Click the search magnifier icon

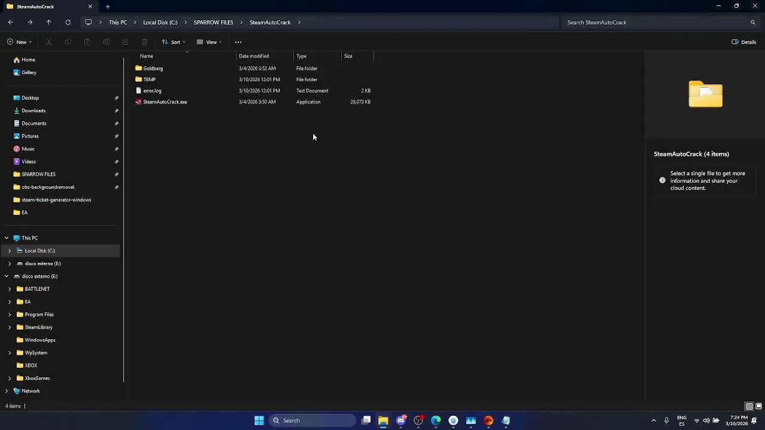point(752,22)
